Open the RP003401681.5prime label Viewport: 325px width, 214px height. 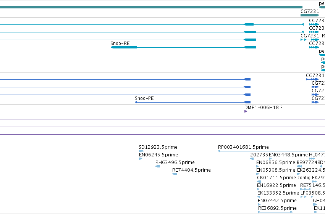coord(243,147)
